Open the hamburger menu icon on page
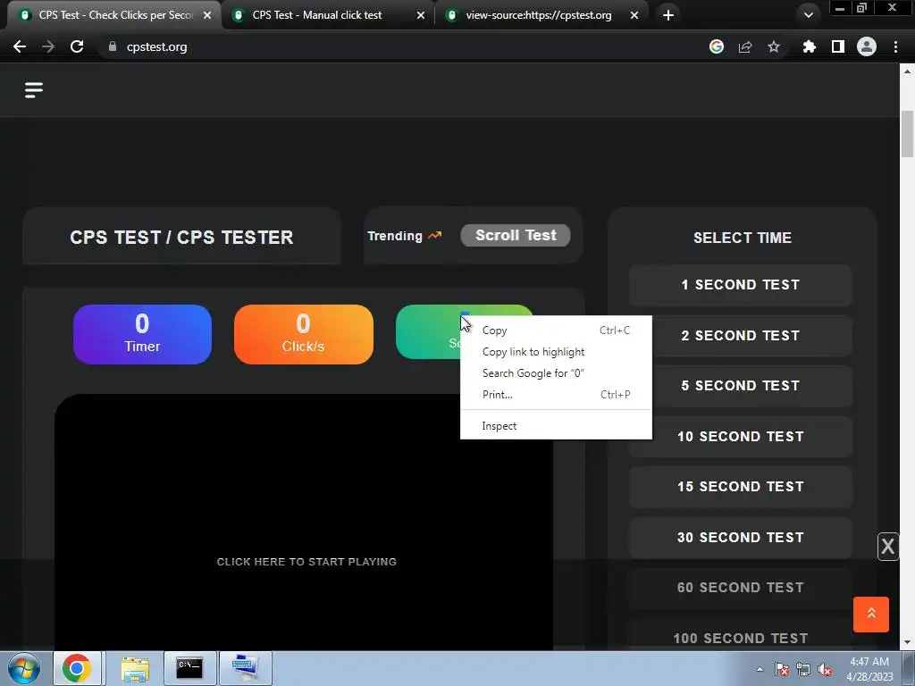This screenshot has width=915, height=686. click(x=34, y=90)
